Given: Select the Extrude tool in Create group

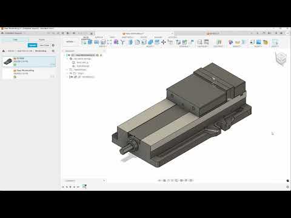Looking at the screenshot, I should pos(90,42).
